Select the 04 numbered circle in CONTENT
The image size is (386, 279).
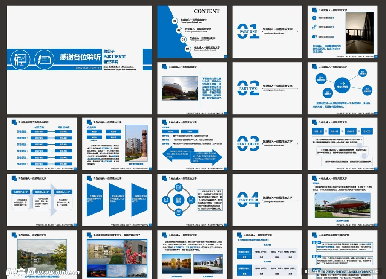click(x=188, y=49)
